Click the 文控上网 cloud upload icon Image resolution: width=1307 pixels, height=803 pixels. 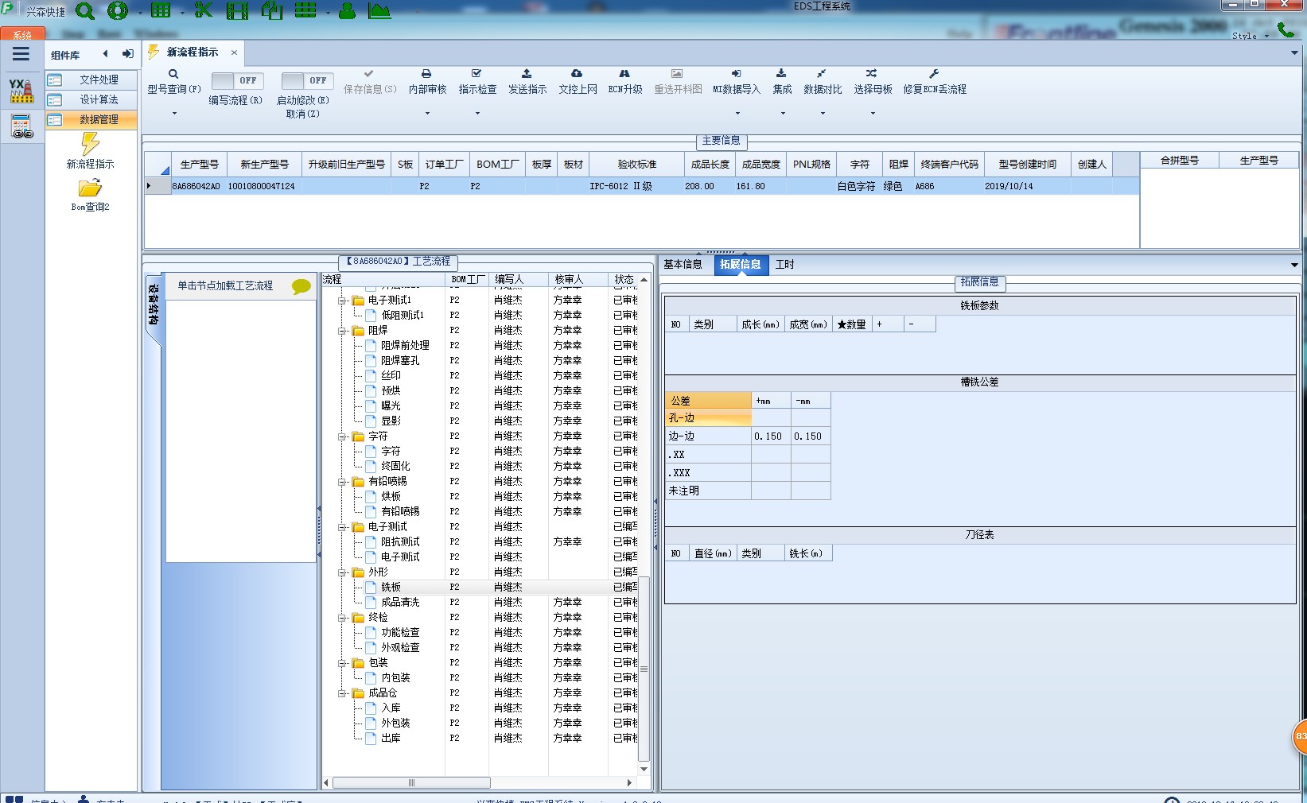coord(577,73)
